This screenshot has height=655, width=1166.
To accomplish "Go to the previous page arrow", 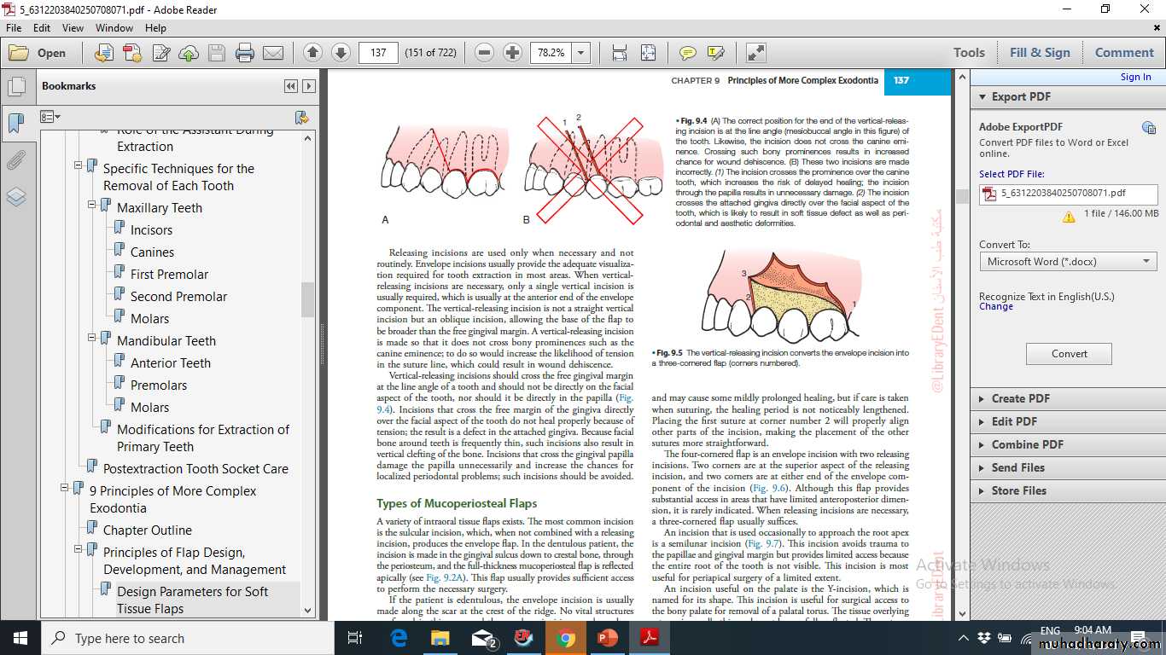I will point(312,53).
